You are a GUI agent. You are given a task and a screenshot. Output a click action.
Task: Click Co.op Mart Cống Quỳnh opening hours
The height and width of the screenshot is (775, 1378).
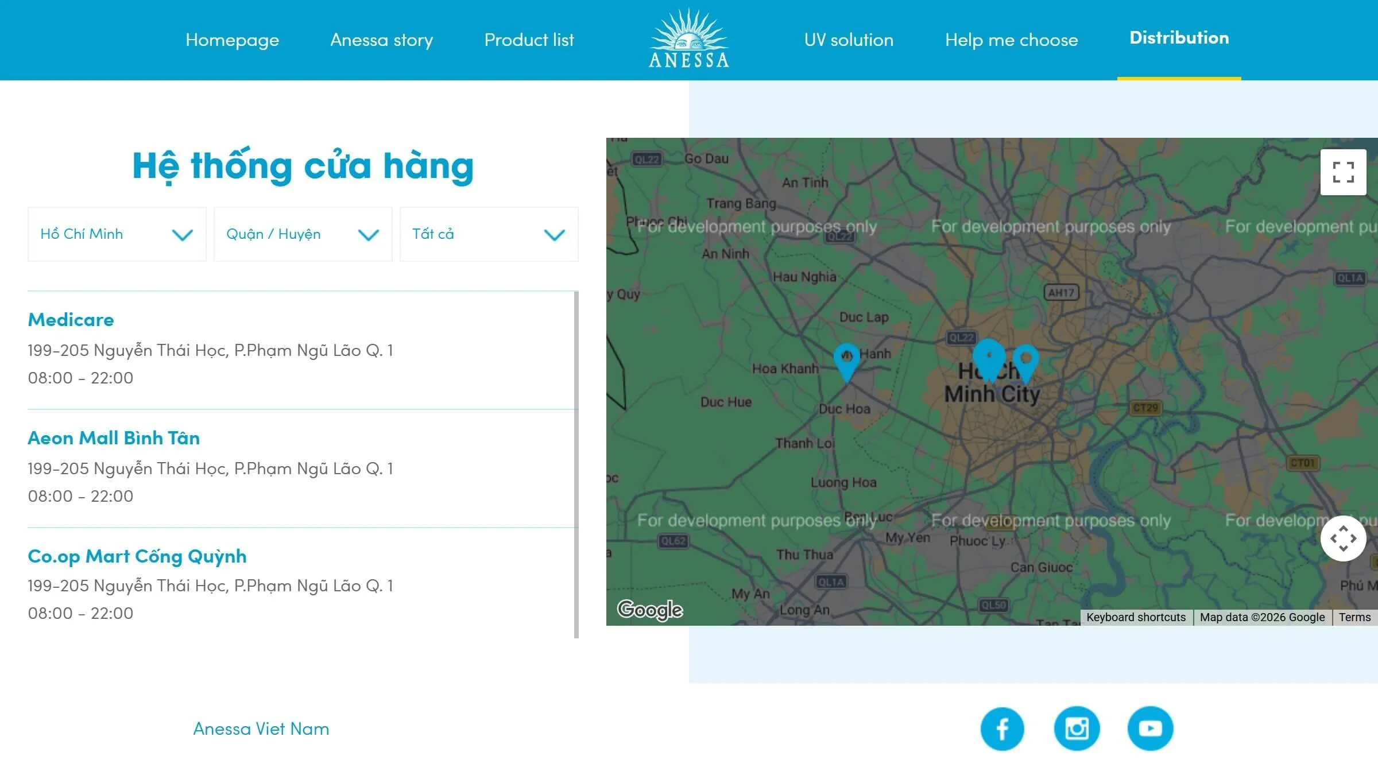click(80, 613)
